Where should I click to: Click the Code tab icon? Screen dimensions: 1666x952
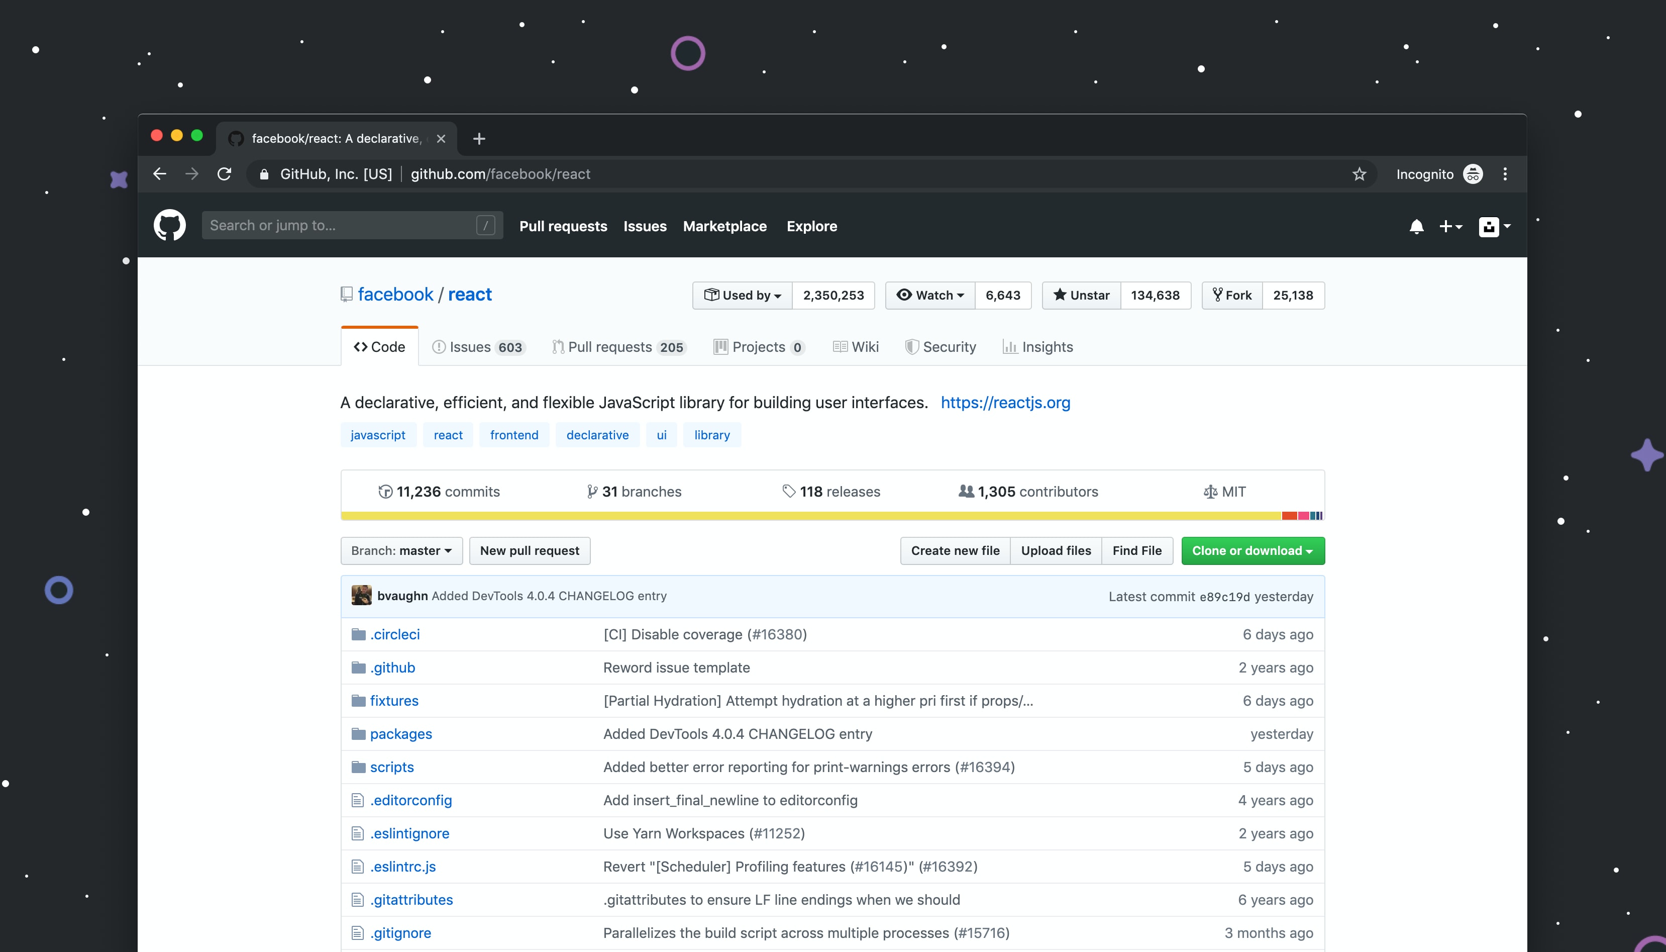(359, 347)
